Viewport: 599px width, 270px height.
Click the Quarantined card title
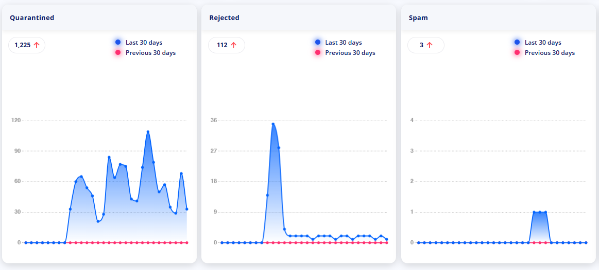coord(32,17)
